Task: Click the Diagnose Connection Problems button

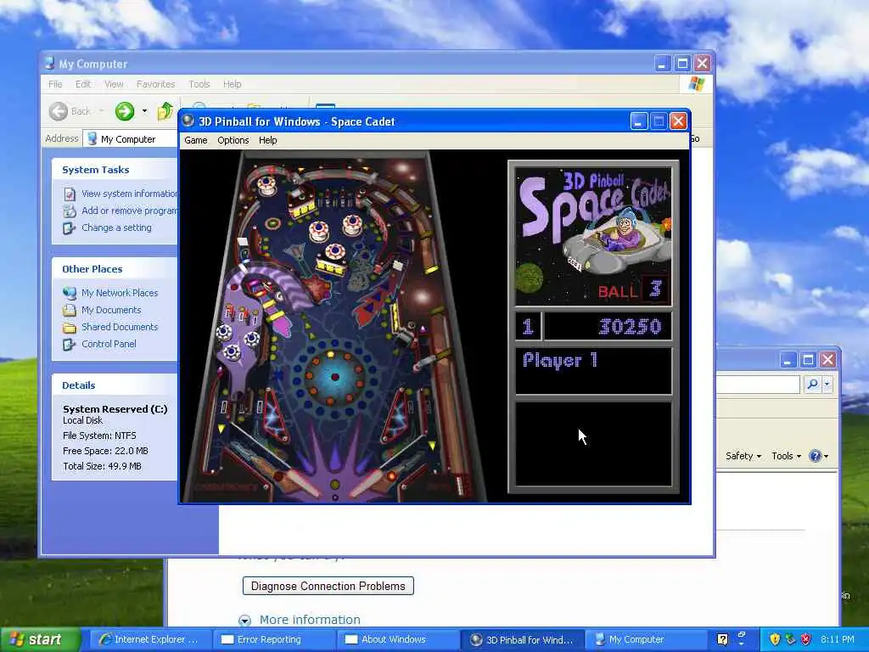Action: click(x=328, y=586)
